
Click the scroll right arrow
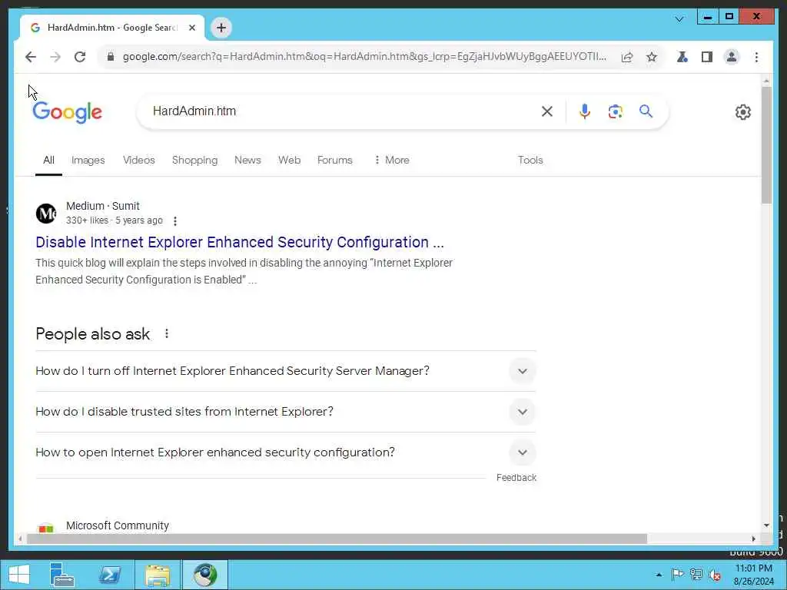click(753, 539)
